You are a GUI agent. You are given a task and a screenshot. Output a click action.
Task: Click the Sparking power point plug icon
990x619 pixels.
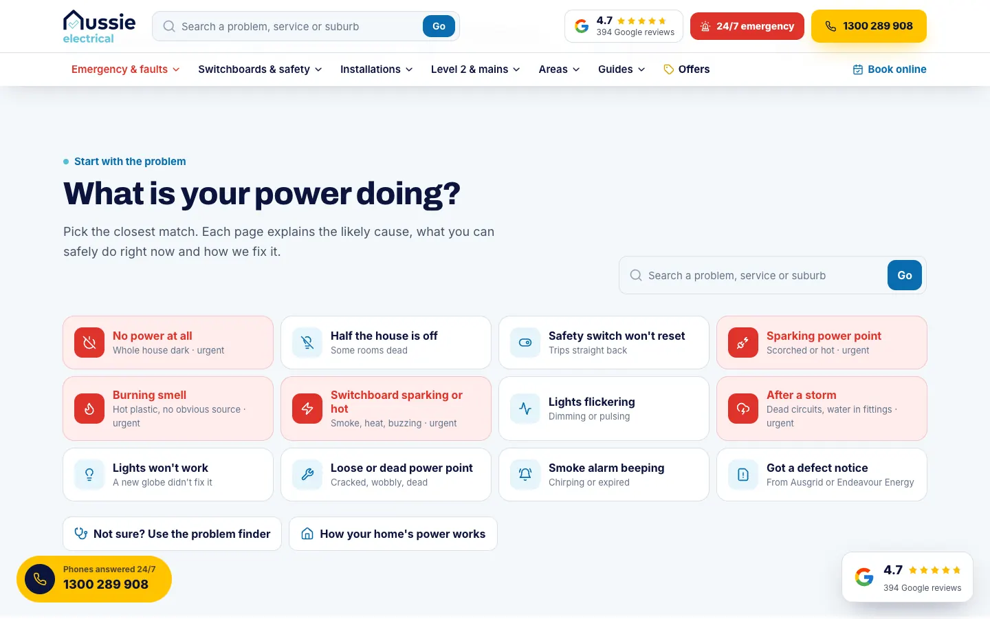pyautogui.click(x=743, y=343)
